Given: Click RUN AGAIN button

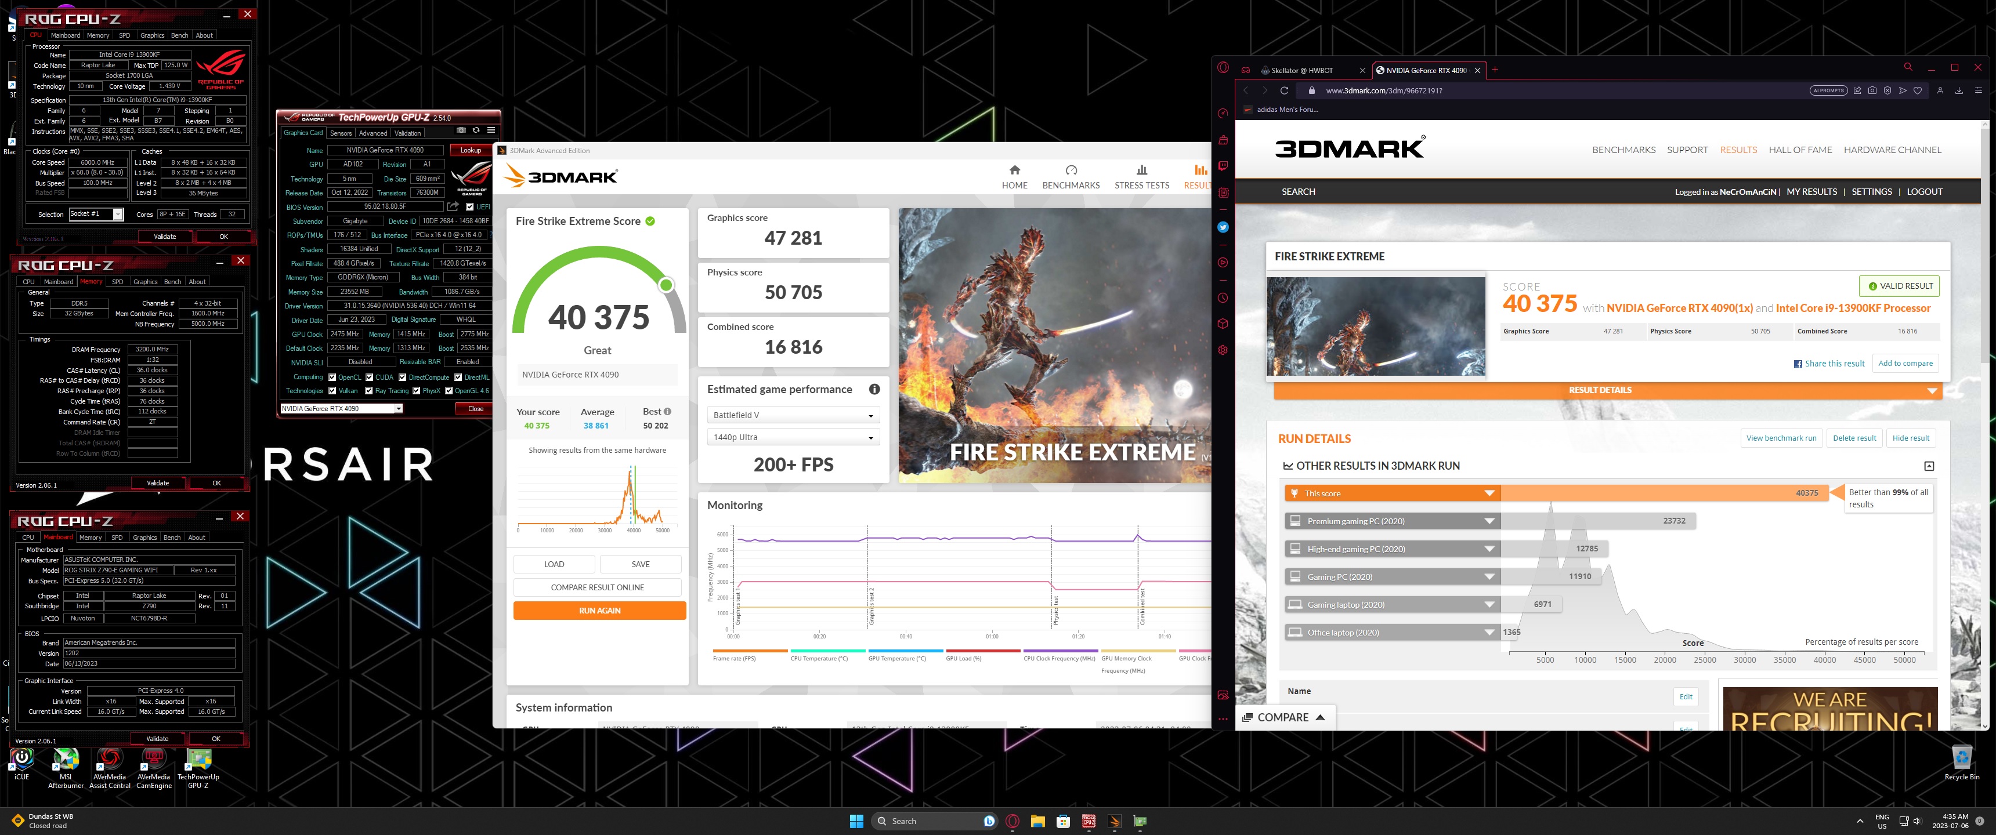Looking at the screenshot, I should pos(599,611).
